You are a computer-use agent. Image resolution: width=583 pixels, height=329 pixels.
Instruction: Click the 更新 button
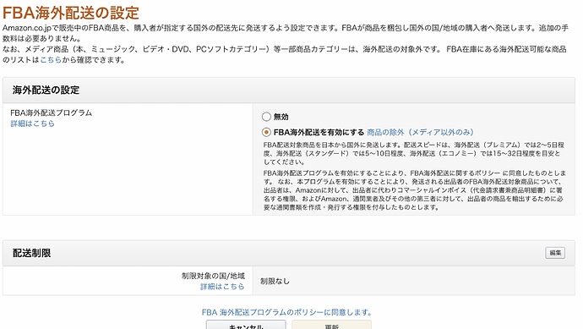pos(332,325)
